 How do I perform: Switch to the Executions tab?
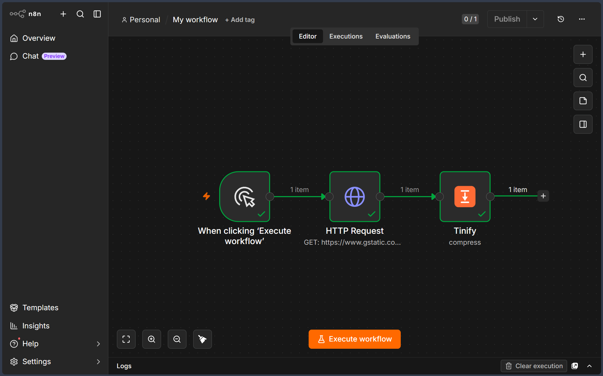346,36
